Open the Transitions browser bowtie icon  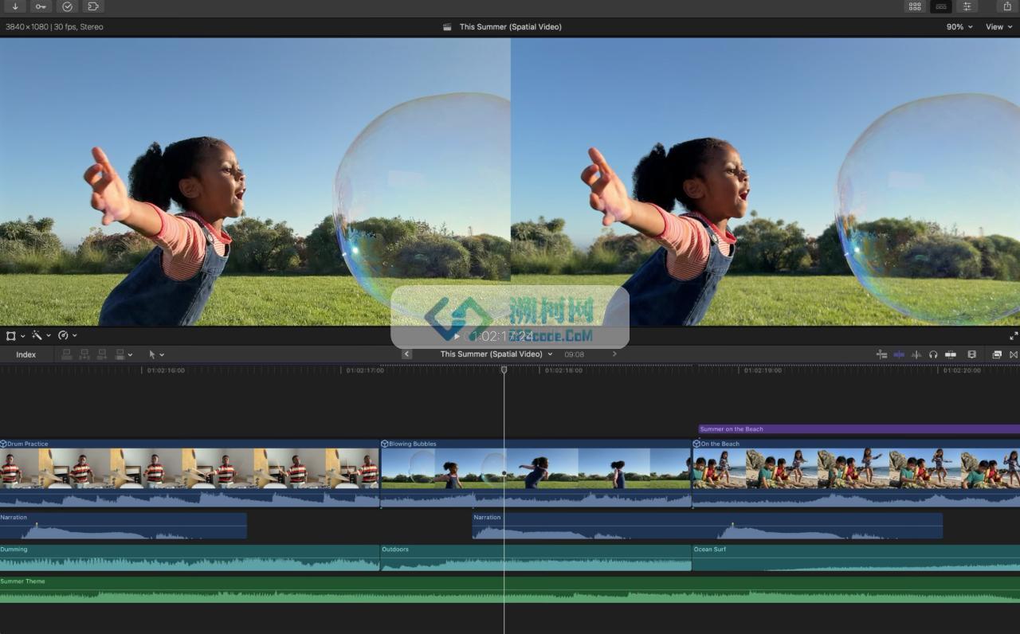pyautogui.click(x=1014, y=354)
